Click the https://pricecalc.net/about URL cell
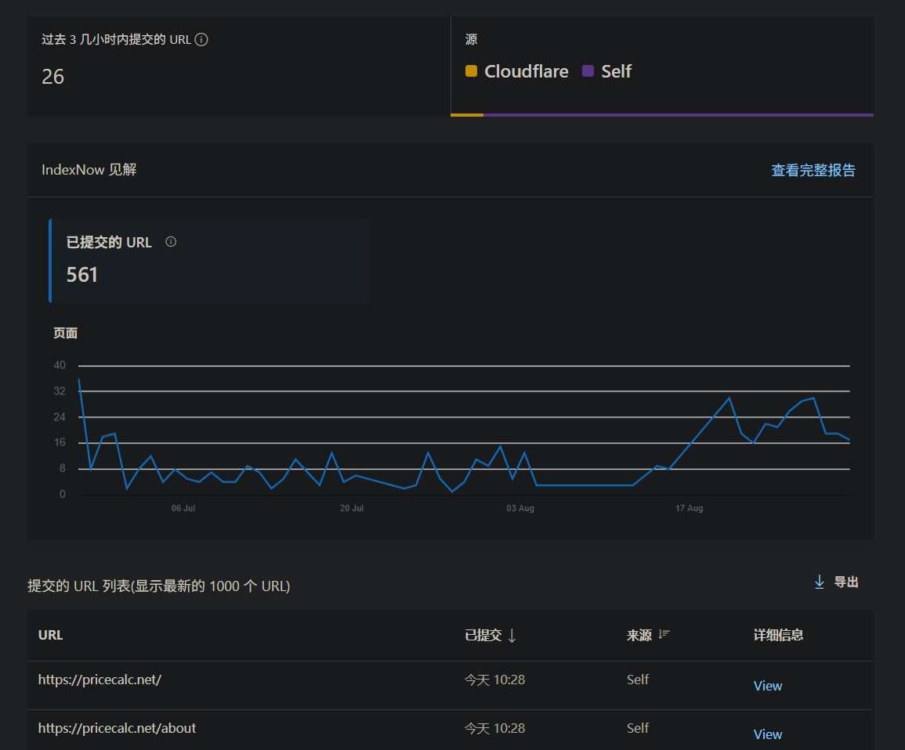Image resolution: width=905 pixels, height=750 pixels. 118,728
